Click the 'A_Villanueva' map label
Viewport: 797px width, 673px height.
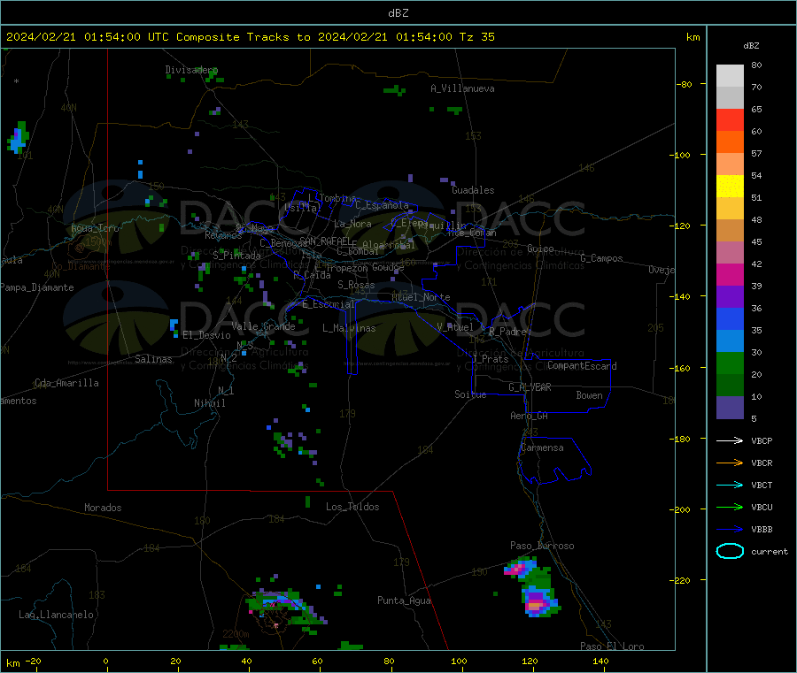tap(462, 88)
